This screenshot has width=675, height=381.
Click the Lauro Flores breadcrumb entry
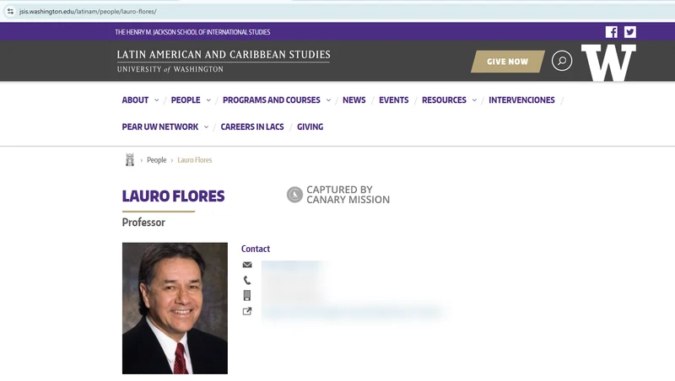click(195, 160)
